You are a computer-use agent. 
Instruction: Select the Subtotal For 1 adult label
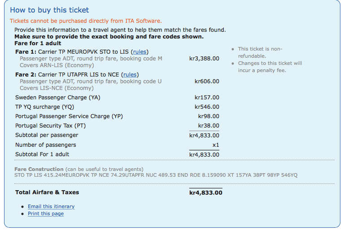[x=42, y=154]
